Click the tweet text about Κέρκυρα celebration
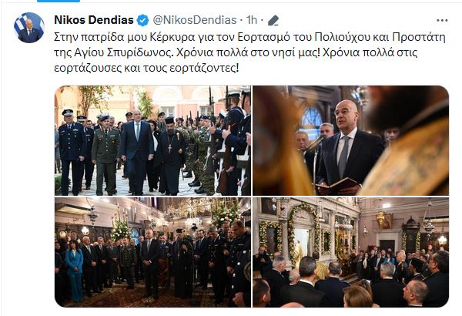This screenshot has height=316, width=462. (x=249, y=52)
